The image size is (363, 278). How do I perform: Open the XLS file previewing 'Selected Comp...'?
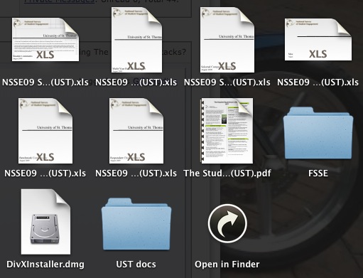coord(227,40)
